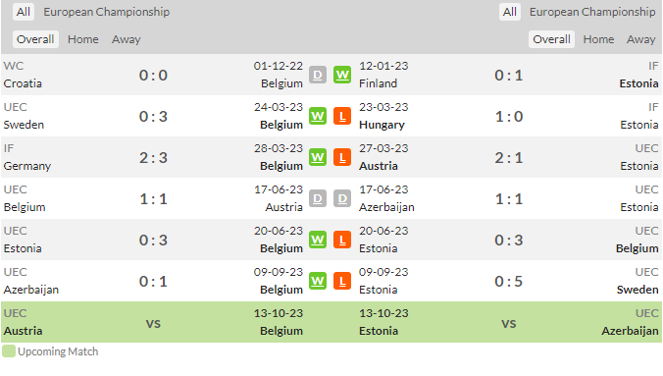Select the left All competitions filter

tap(24, 12)
